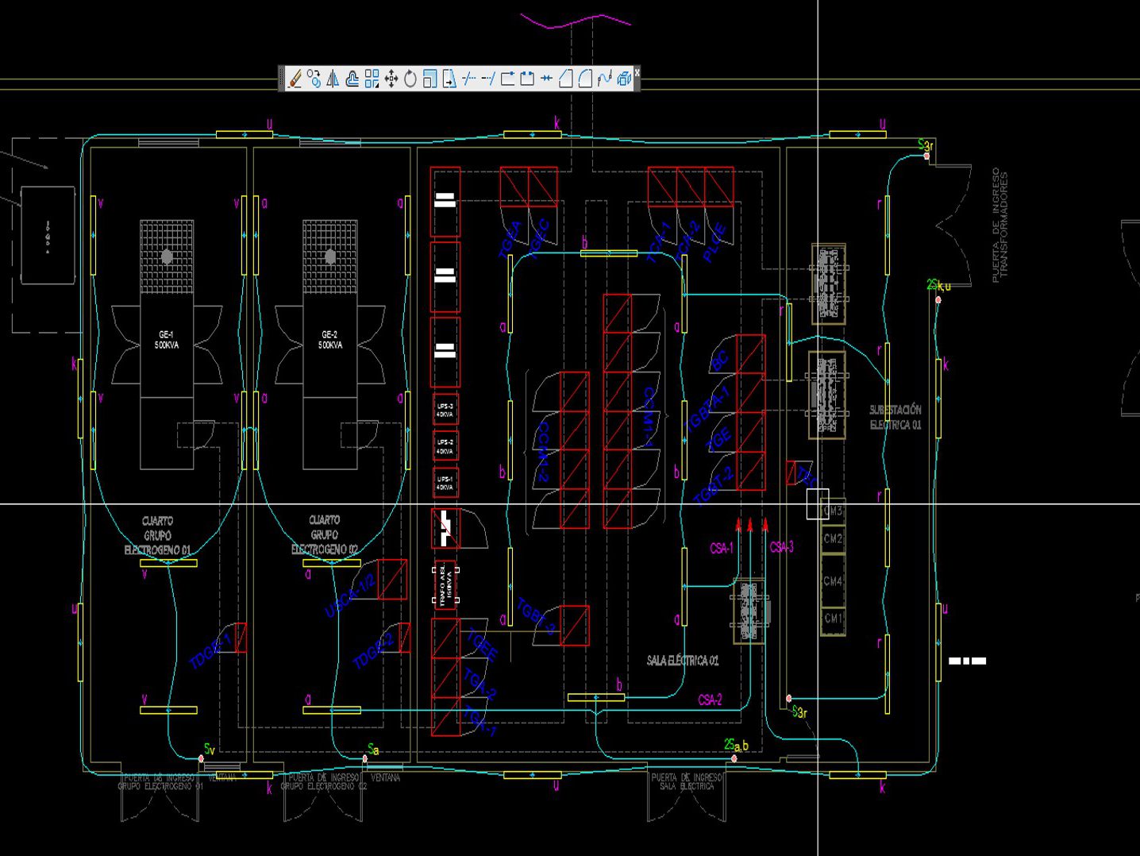This screenshot has height=856, width=1140.
Task: Activate the Rotate tool
Action: pyautogui.click(x=410, y=79)
